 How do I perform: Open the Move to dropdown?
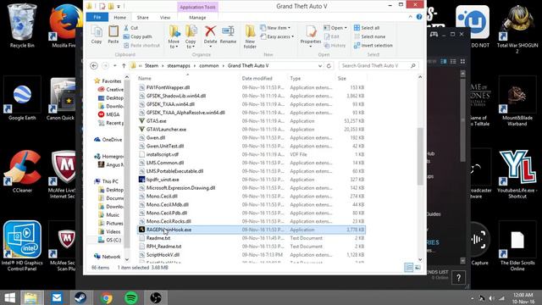pos(174,36)
